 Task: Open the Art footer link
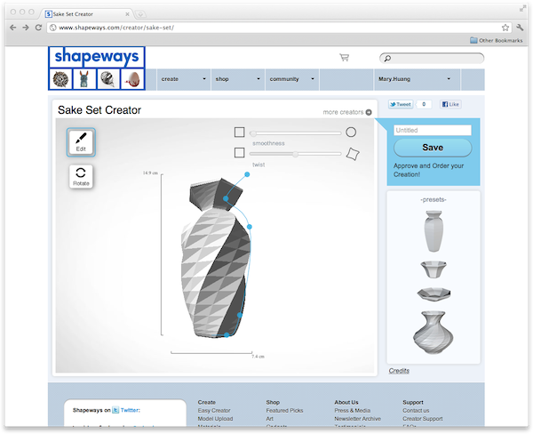pyautogui.click(x=270, y=419)
